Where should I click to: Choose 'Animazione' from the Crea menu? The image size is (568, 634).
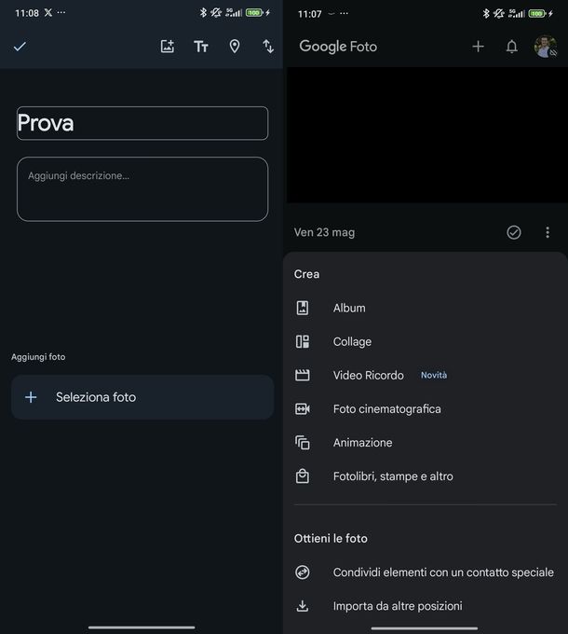point(426,443)
